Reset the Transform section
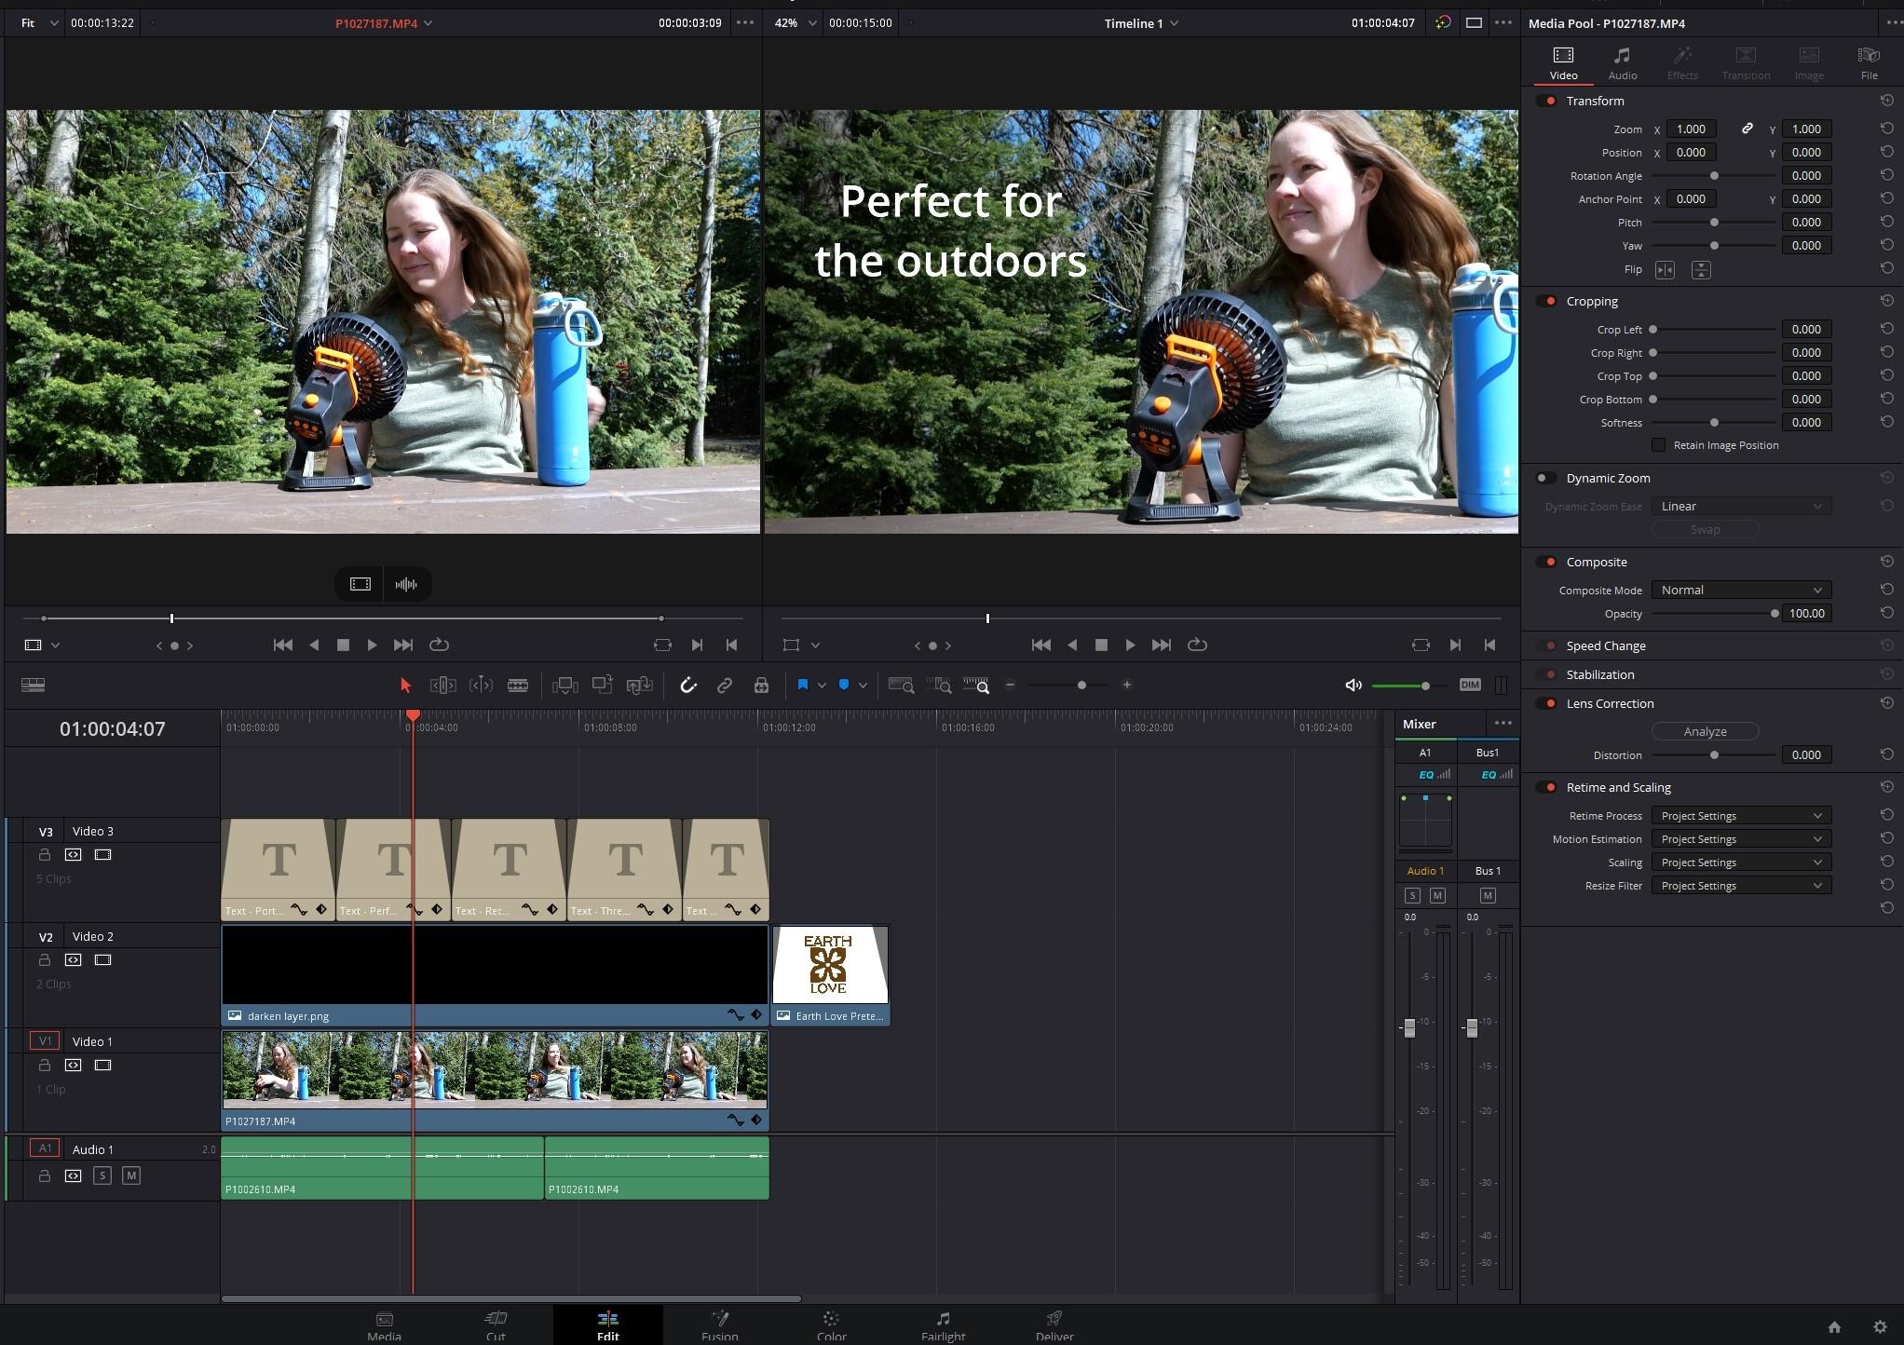Viewport: 1904px width, 1345px height. [1886, 101]
